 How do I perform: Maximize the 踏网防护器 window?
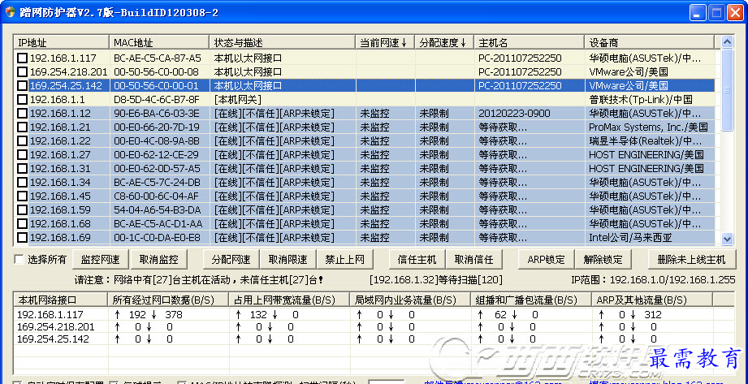coord(717,13)
